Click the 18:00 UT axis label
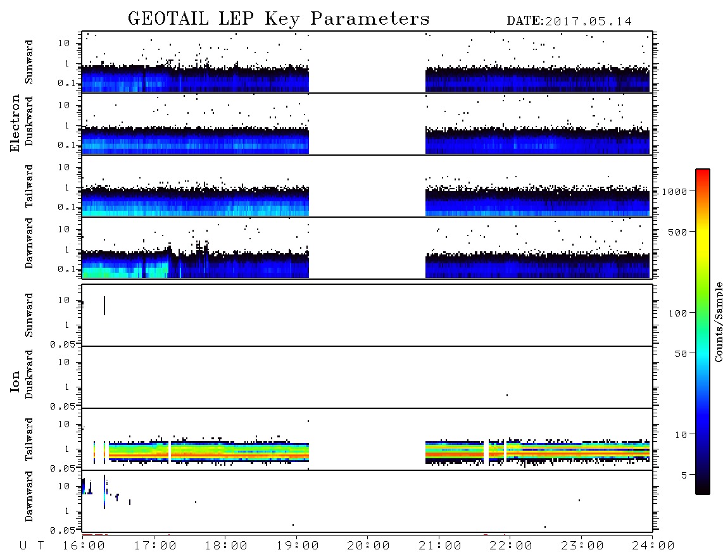 tap(226, 546)
